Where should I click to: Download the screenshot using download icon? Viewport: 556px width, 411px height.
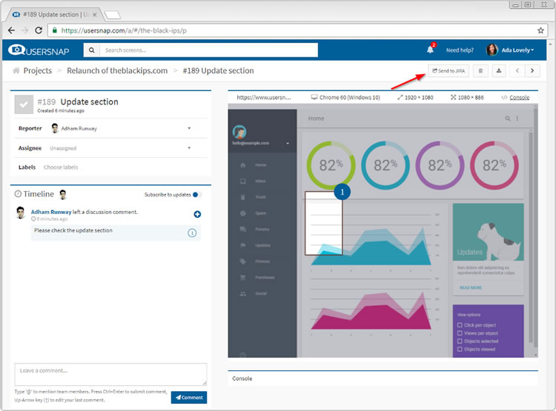[499, 71]
